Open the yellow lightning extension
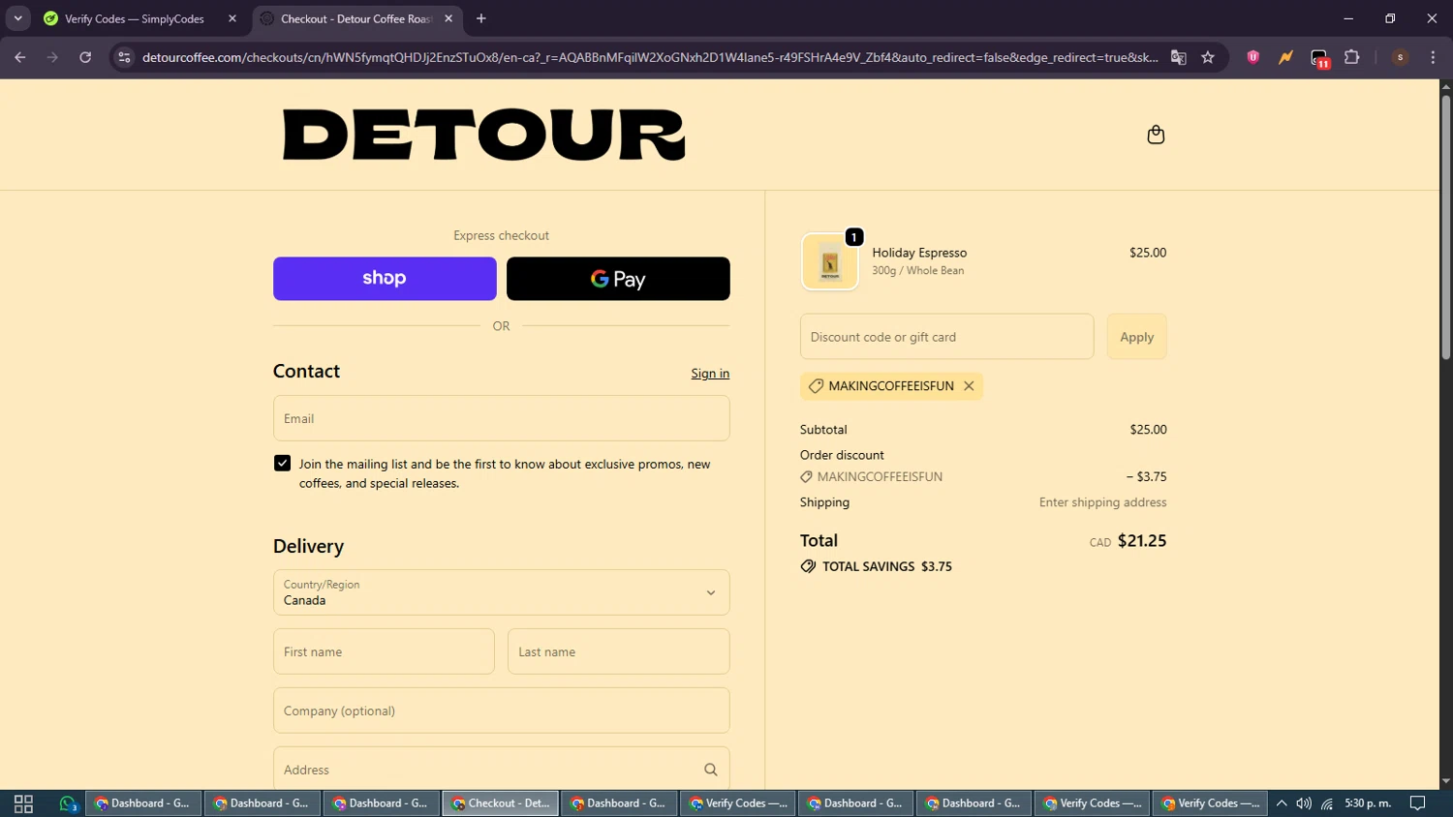This screenshot has height=817, width=1453. (1285, 57)
